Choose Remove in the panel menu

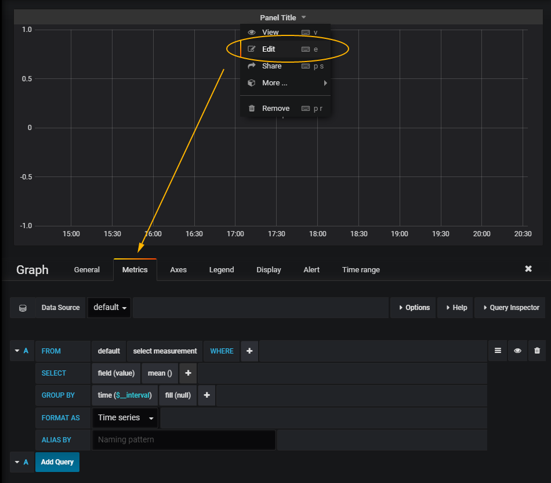(285, 109)
